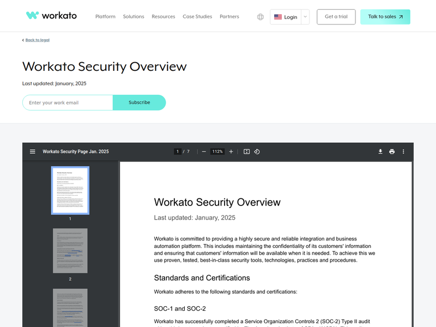Click the Subscribe button
The width and height of the screenshot is (436, 327).
point(140,102)
